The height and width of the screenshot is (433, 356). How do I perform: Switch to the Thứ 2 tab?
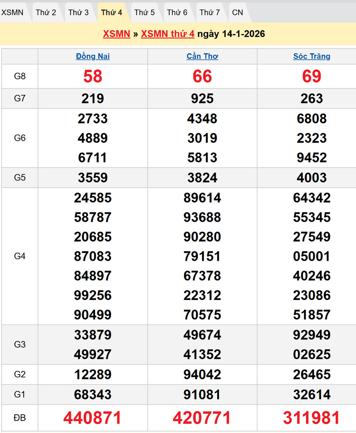(x=46, y=12)
